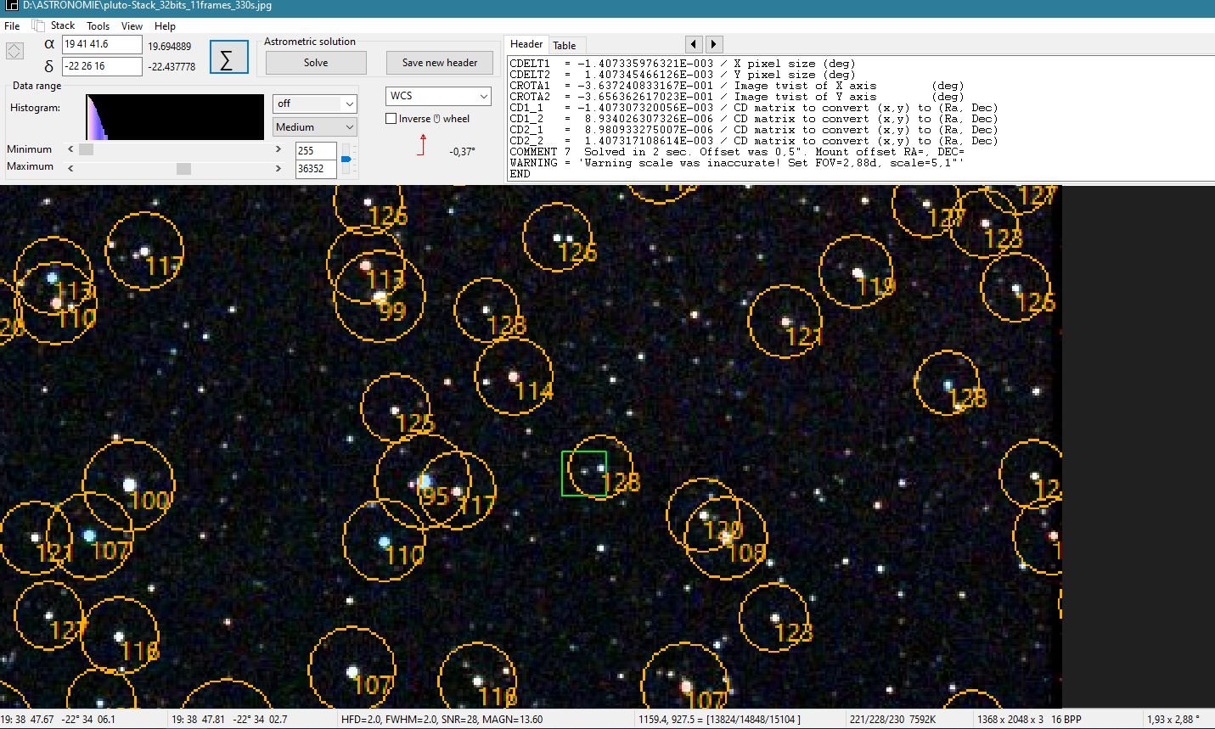The image size is (1215, 729).
Task: Click the declination delta input field
Action: 102,66
